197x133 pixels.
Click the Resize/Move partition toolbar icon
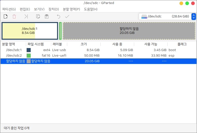[x=26, y=17]
